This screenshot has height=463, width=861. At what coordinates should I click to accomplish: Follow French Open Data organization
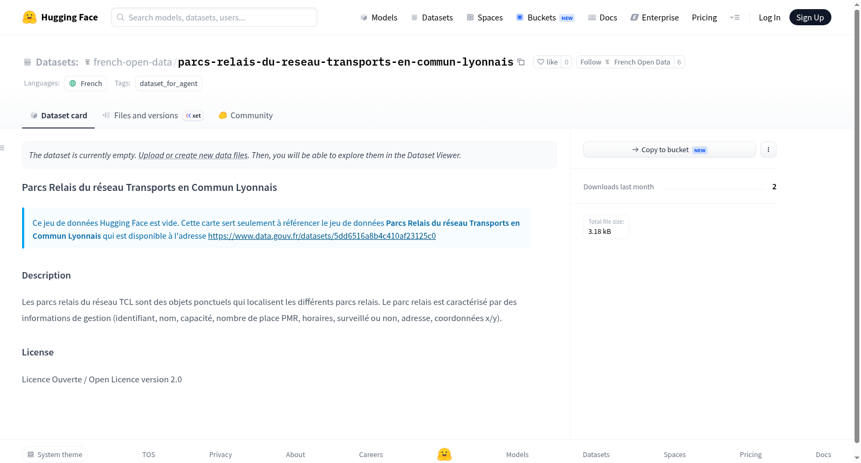coord(625,62)
